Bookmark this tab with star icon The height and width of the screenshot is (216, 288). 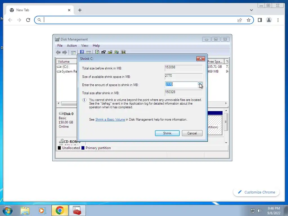click(x=249, y=20)
